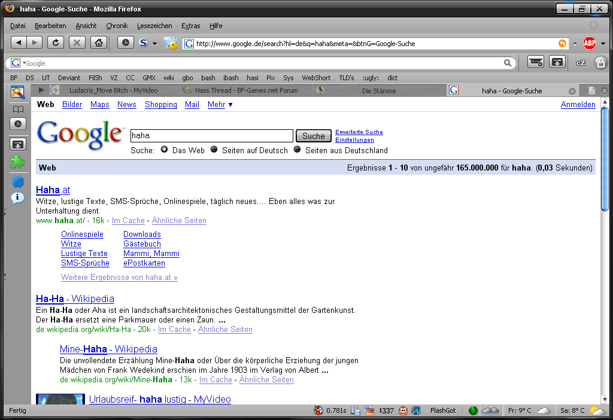Open the sidebar wand page icon
613x420 pixels.
(x=17, y=92)
